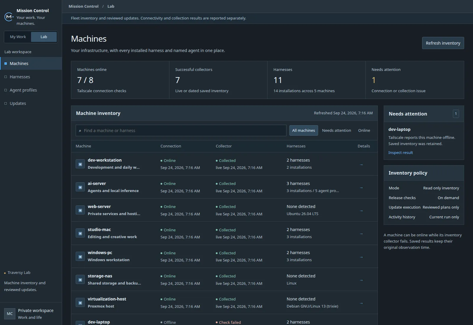This screenshot has width=473, height=325.
Task: Click the Needs attention count badge
Action: tap(456, 114)
